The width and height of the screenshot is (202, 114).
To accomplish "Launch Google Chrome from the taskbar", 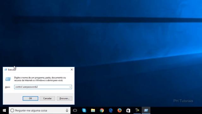I will pos(102,111).
